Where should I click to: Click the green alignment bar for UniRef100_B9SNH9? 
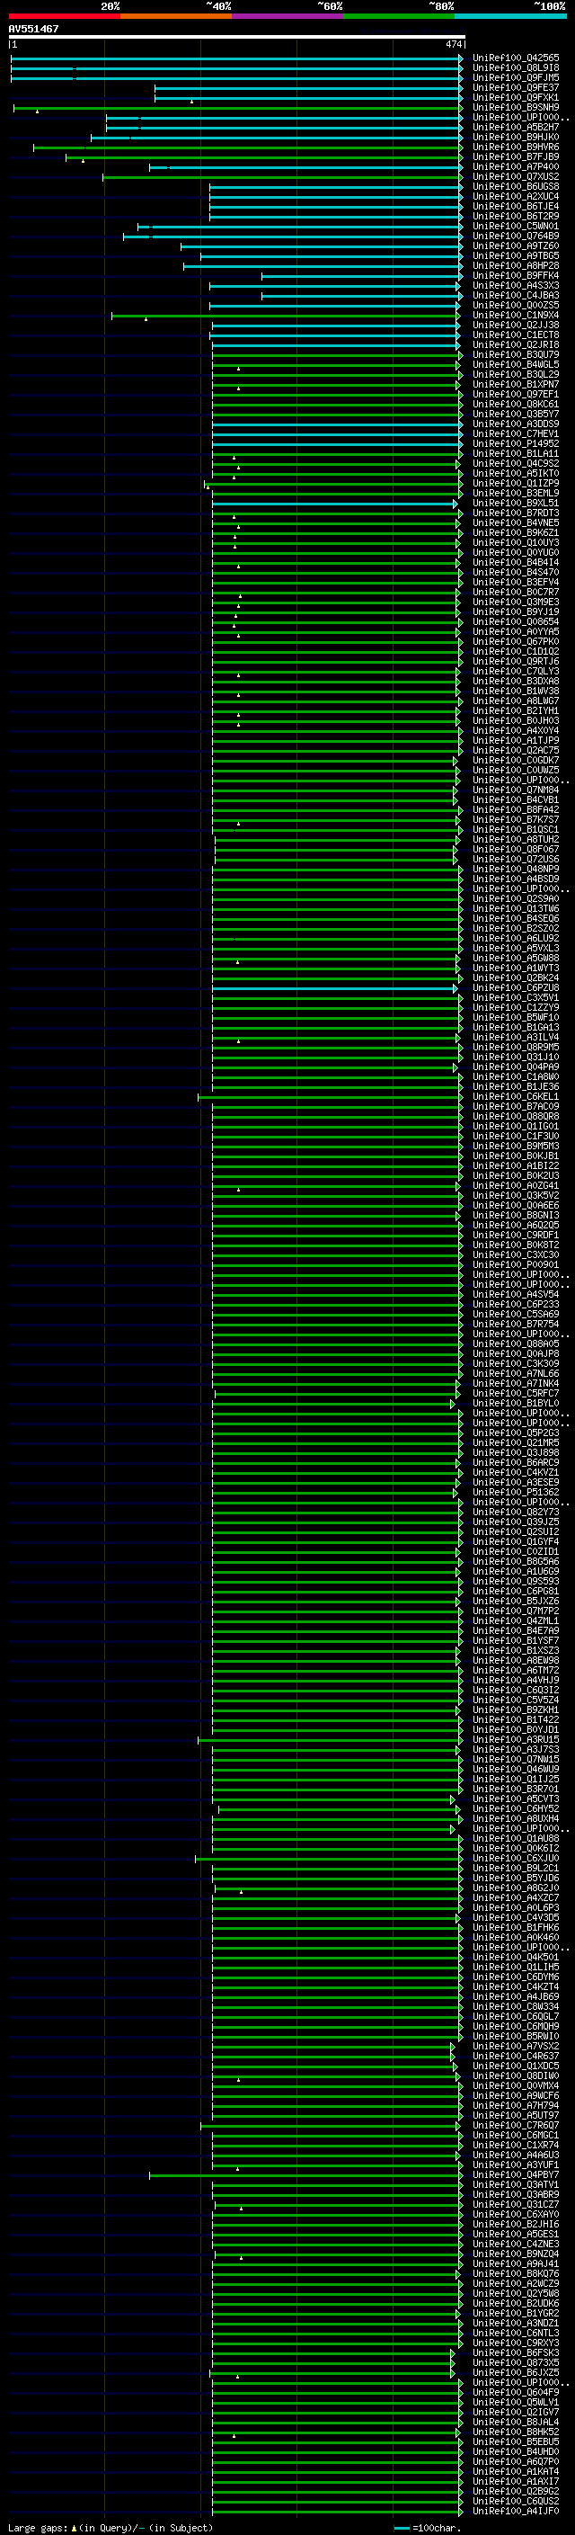pos(238,108)
